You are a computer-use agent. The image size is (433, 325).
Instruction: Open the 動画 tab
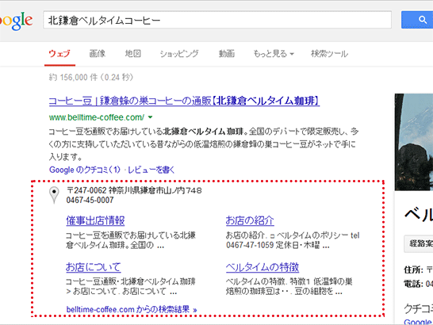(227, 54)
